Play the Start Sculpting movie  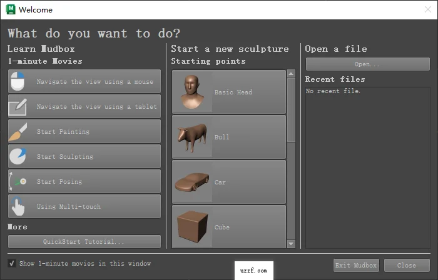[84, 156]
